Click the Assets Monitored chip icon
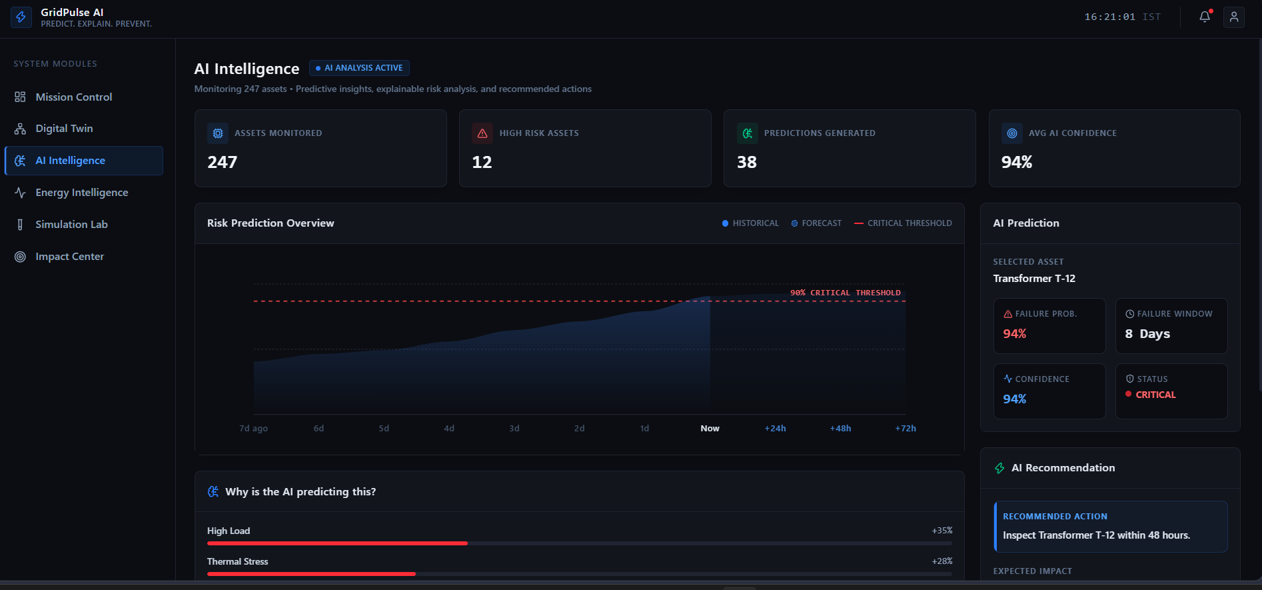 pyautogui.click(x=218, y=133)
